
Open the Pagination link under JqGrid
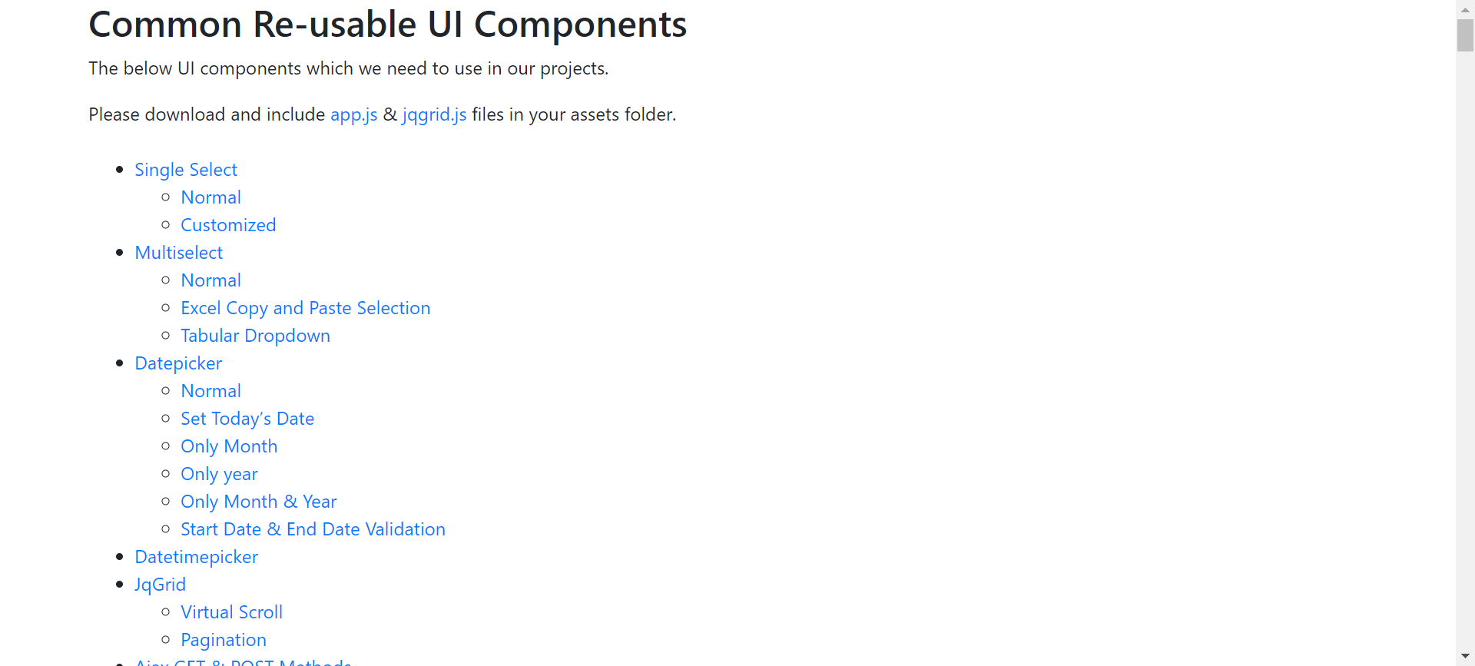point(224,640)
